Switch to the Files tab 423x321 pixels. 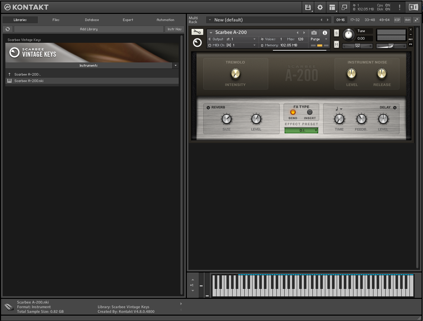pos(56,20)
